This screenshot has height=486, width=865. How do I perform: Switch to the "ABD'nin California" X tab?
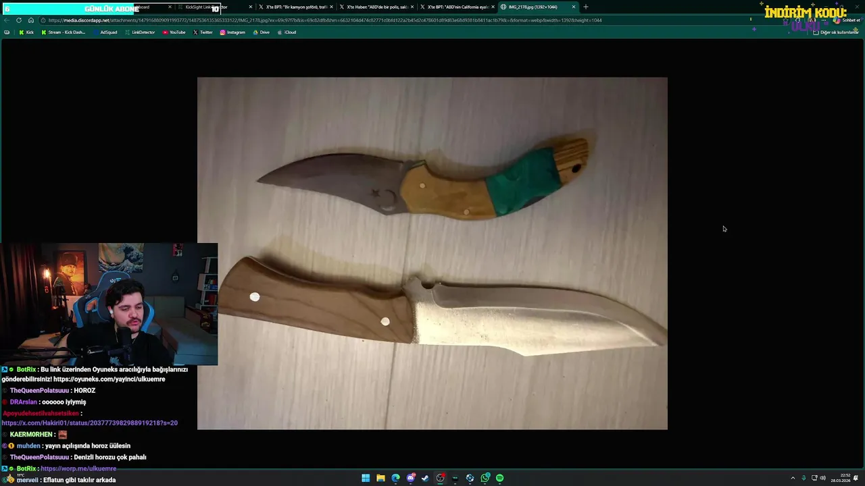pyautogui.click(x=458, y=7)
